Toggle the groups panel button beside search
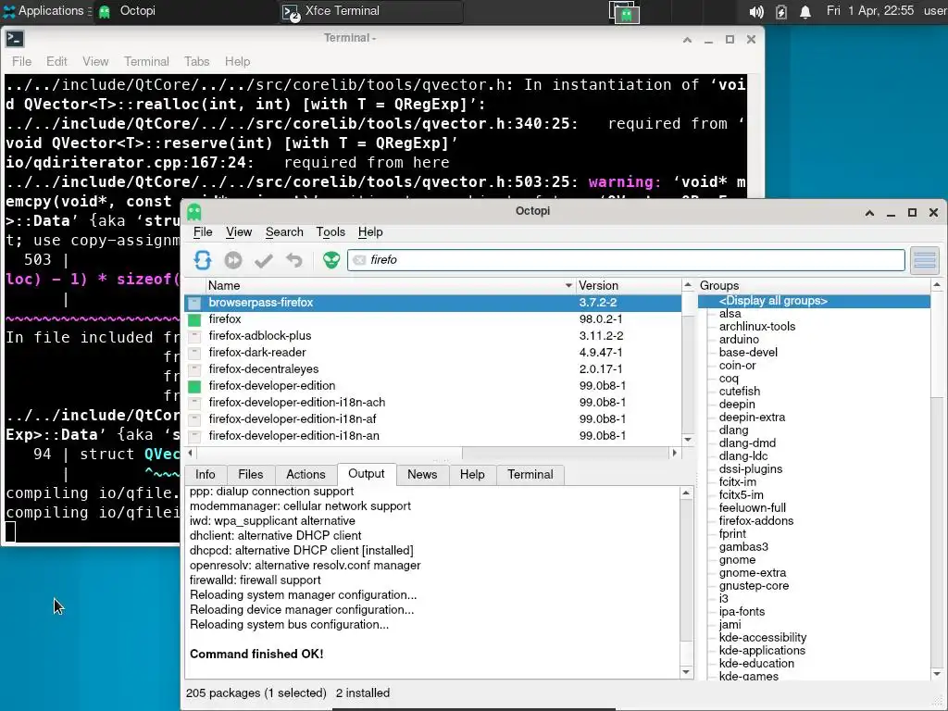 click(925, 260)
